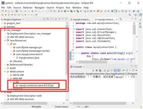This screenshot has height=109, width=143.
Task: Click Remove All Terminated Launches icon
Action: click(100, 70)
